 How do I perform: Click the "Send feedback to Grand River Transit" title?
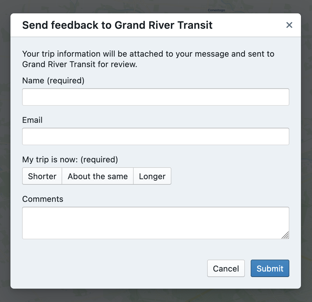click(117, 25)
